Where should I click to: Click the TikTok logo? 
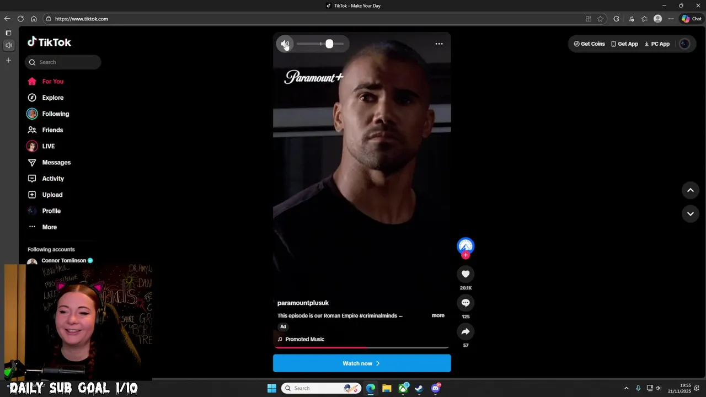(x=49, y=42)
